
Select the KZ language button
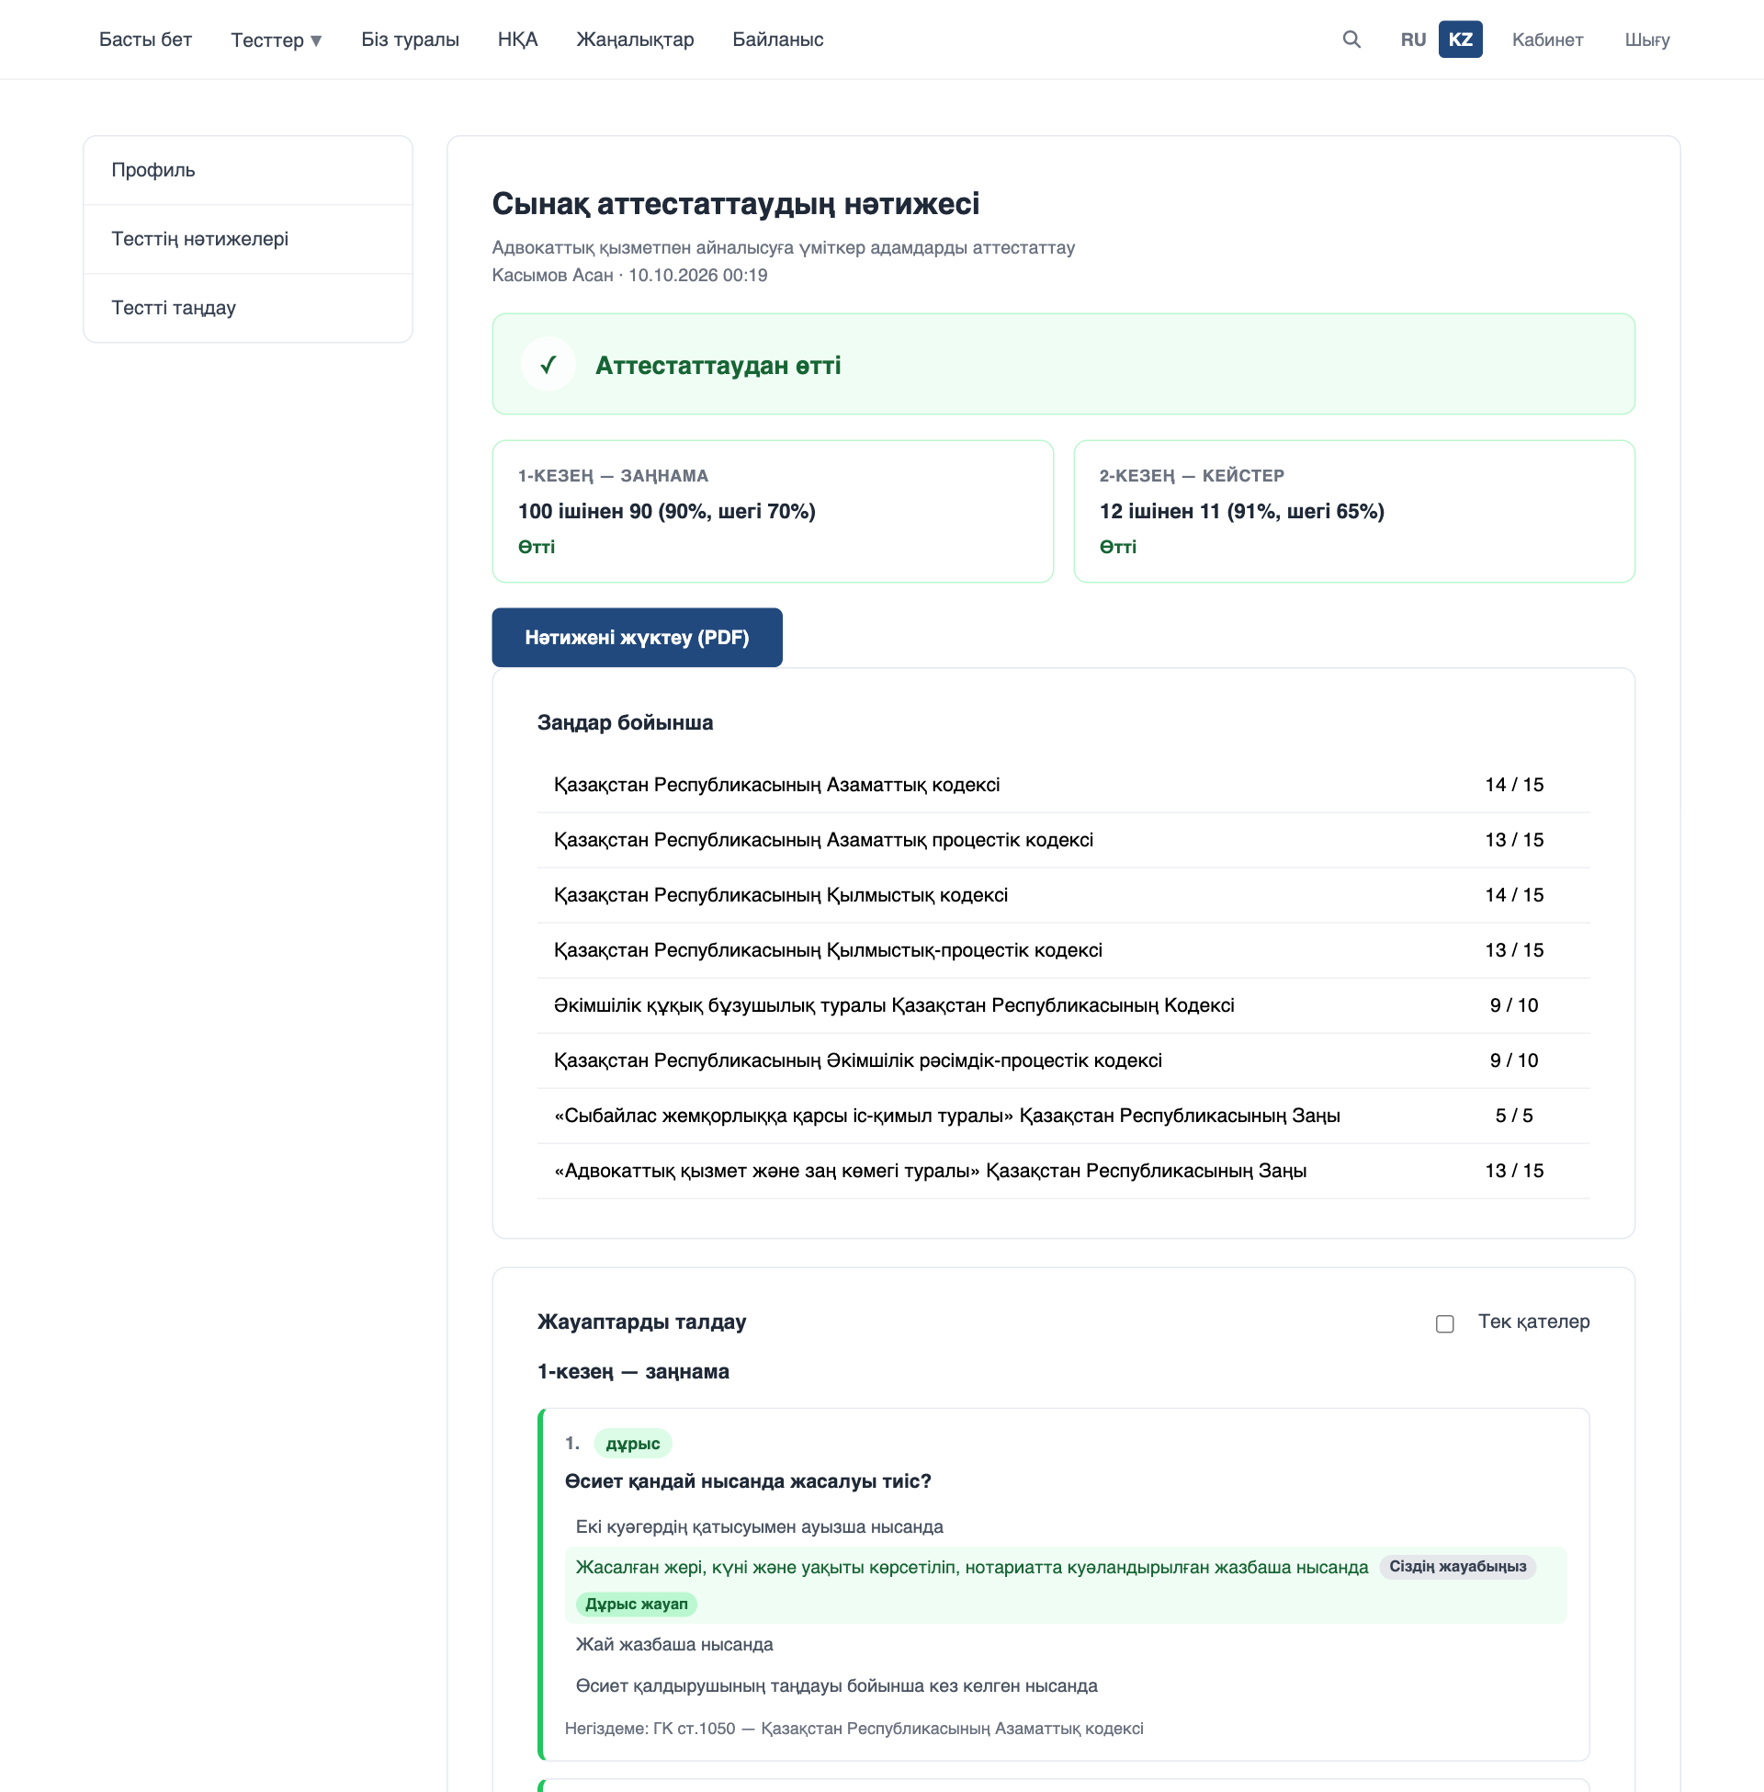tap(1459, 40)
